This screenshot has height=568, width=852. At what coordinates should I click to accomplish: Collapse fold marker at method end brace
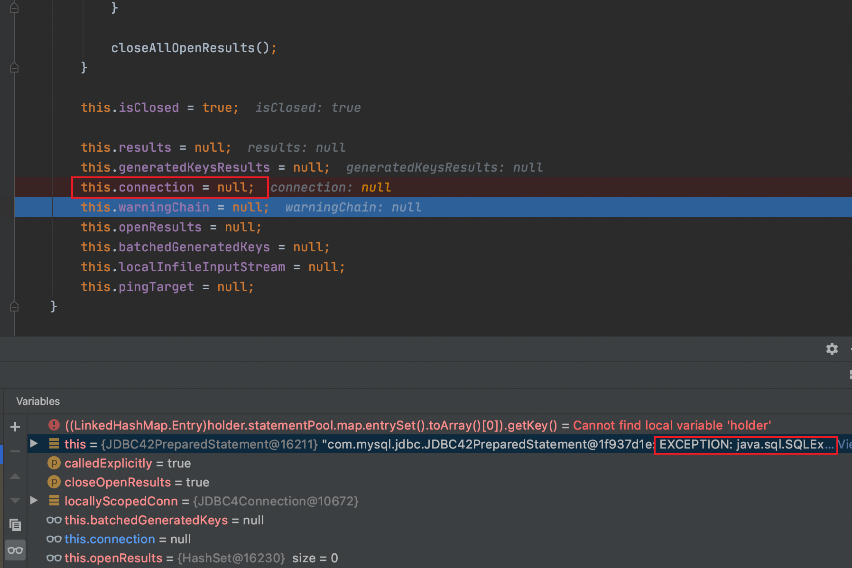coord(14,307)
